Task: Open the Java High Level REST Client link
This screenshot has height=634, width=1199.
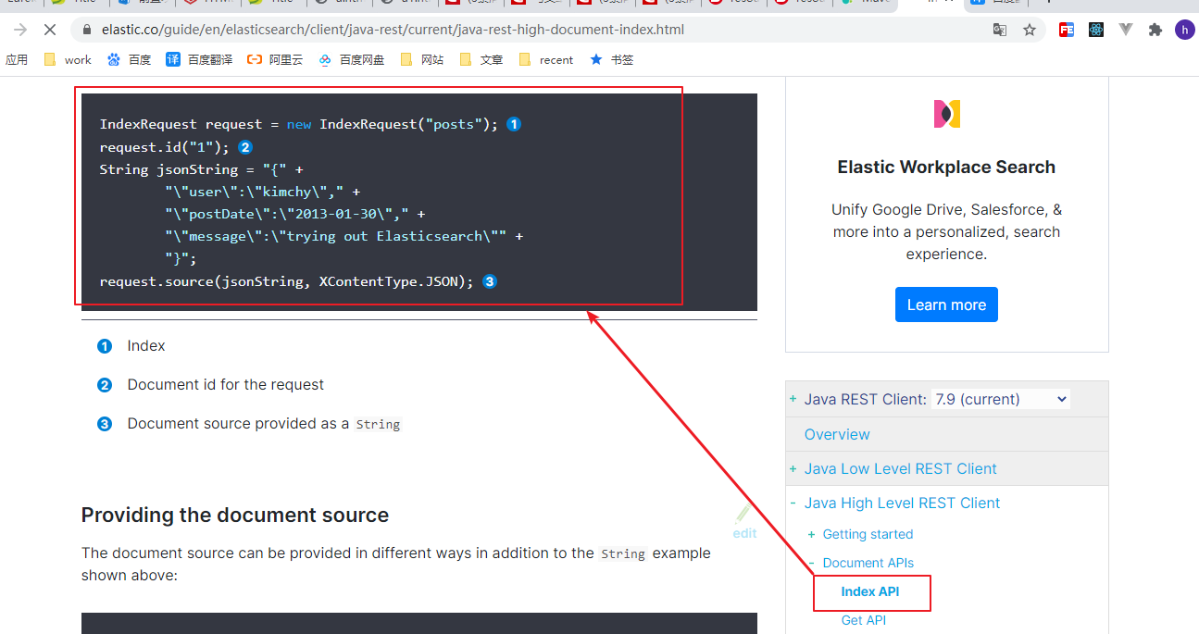Action: [x=902, y=503]
